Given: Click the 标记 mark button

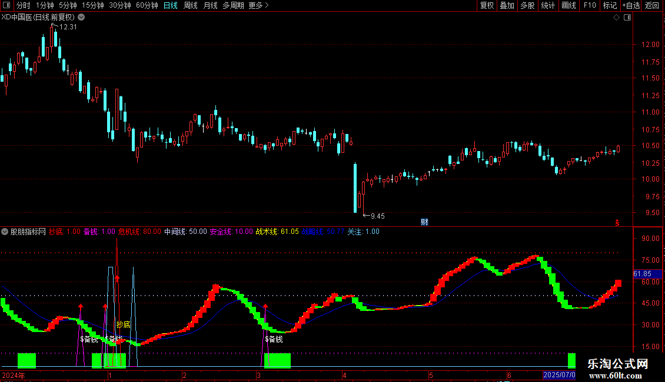Looking at the screenshot, I should [x=610, y=5].
